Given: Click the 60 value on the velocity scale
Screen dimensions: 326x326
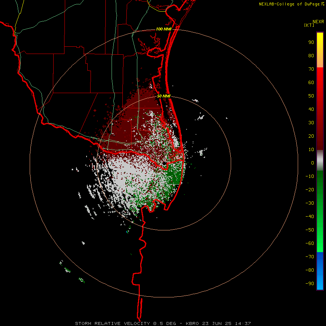Looking at the screenshot, I should [311, 83].
